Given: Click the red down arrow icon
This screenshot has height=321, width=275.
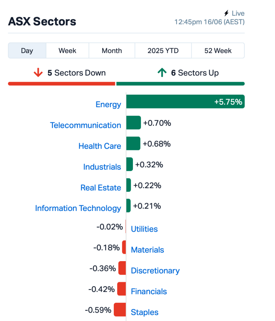Looking at the screenshot, I should (38, 73).
